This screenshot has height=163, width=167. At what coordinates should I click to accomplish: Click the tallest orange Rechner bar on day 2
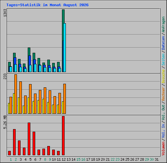coord(16,94)
